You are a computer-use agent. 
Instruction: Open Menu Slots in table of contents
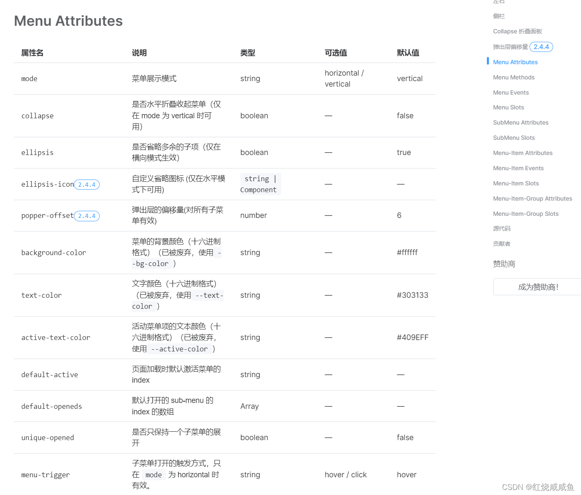tap(508, 107)
